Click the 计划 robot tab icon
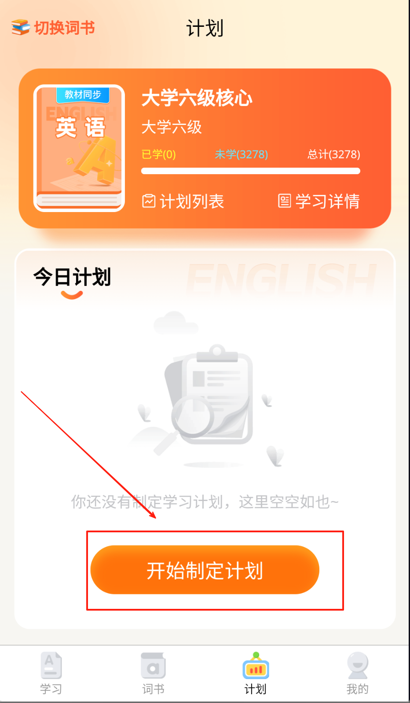The width and height of the screenshot is (410, 703). coord(256,666)
